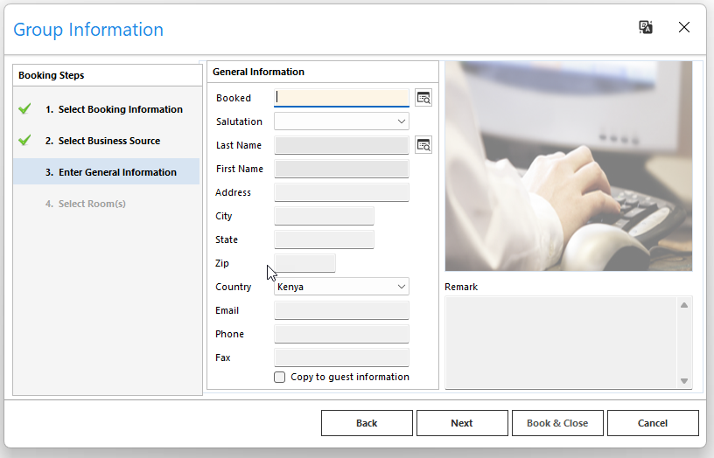Click into the State field
Viewport: 714px width, 458px height.
click(325, 239)
